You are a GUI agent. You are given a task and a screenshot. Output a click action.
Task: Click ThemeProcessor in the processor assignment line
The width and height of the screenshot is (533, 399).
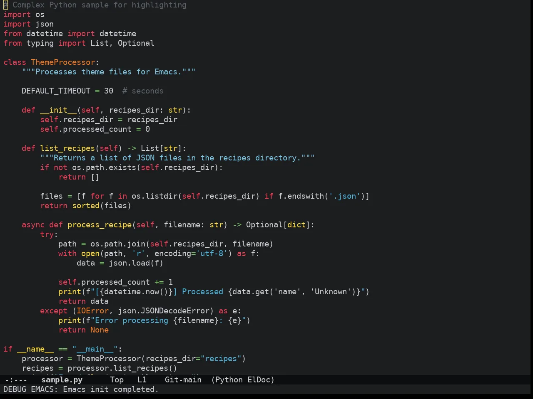coord(109,359)
